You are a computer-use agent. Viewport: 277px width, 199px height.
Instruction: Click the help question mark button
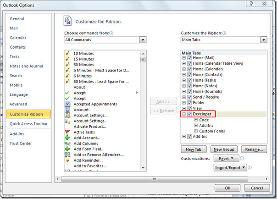251,4
